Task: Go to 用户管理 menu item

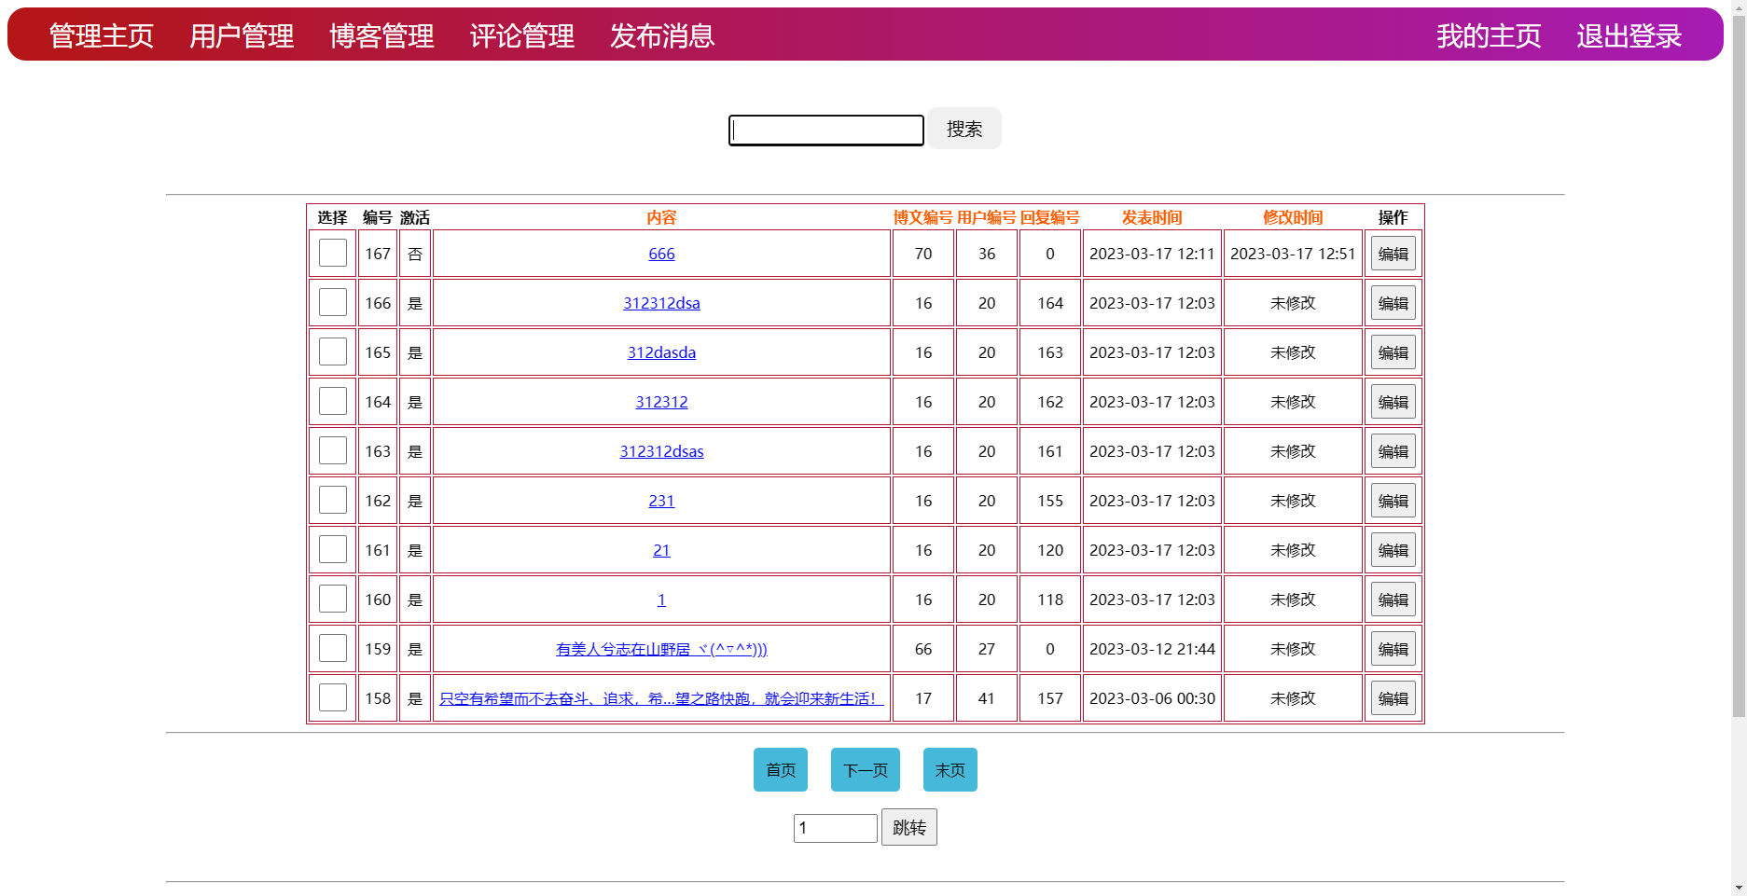Action: pos(242,36)
